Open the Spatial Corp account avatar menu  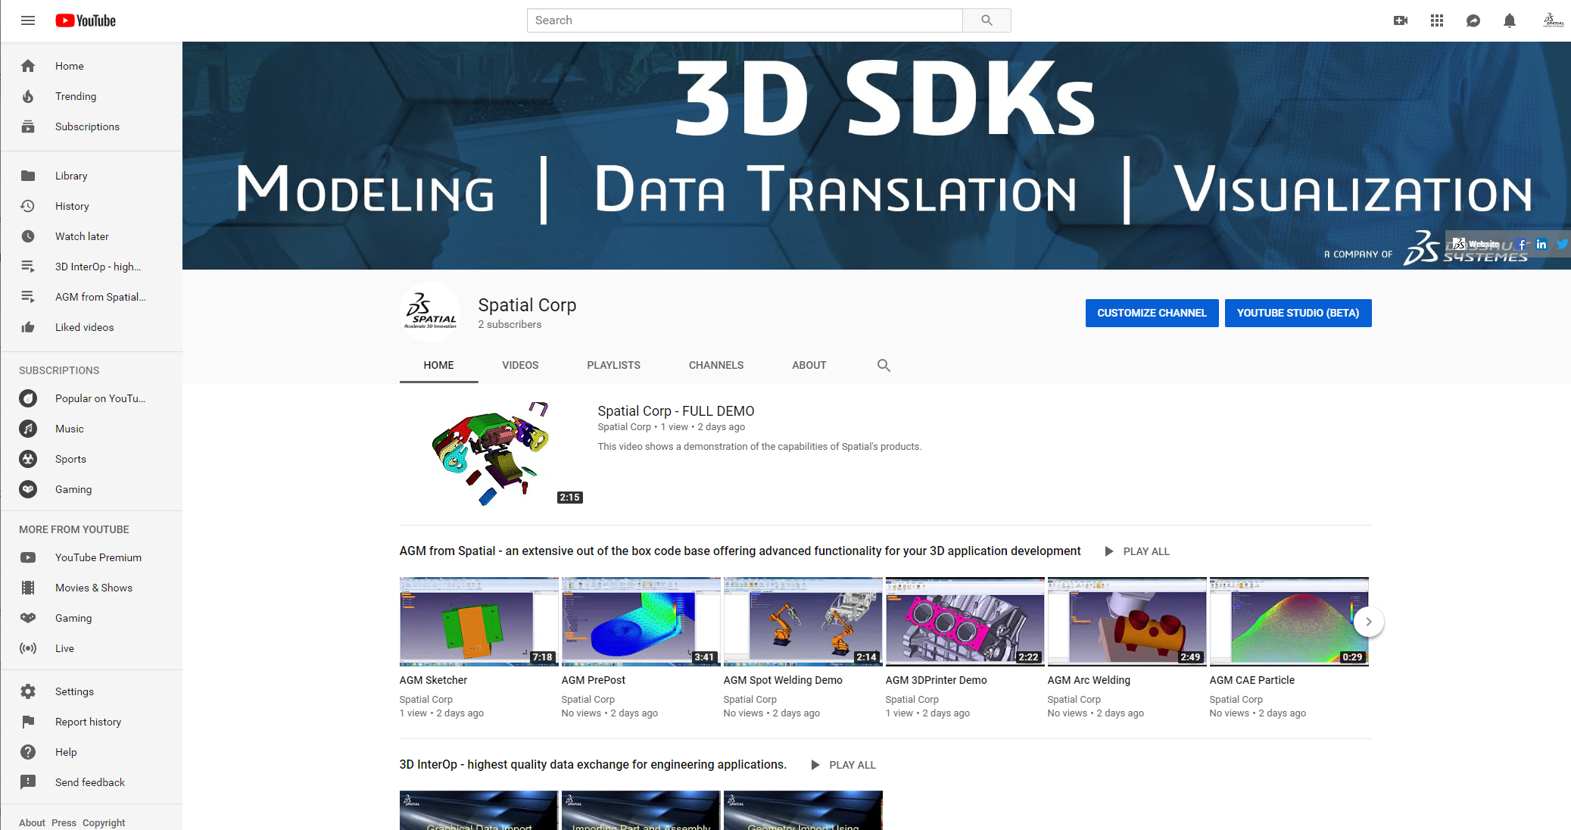tap(1553, 20)
